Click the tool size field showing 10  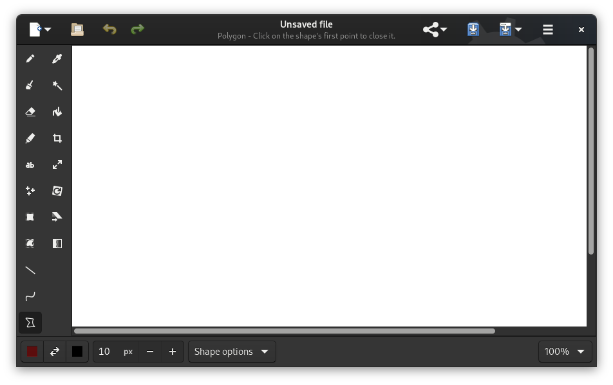tap(116, 352)
